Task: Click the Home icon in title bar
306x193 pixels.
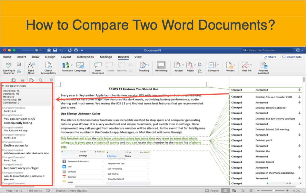Action: 49,50
